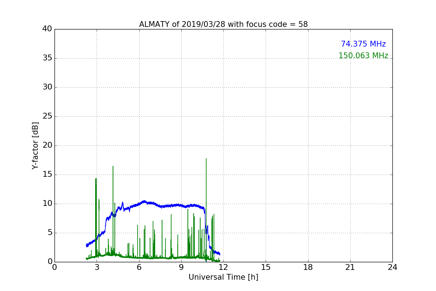
Task: Click the y-axis tick label 30
Action: pos(47,87)
